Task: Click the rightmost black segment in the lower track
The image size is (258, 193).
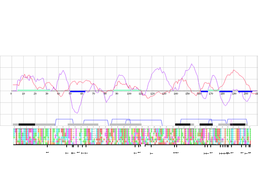Action: click(x=238, y=124)
